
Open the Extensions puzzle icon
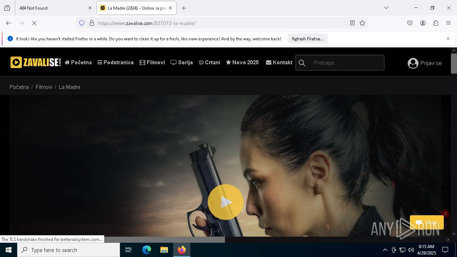tap(436, 23)
